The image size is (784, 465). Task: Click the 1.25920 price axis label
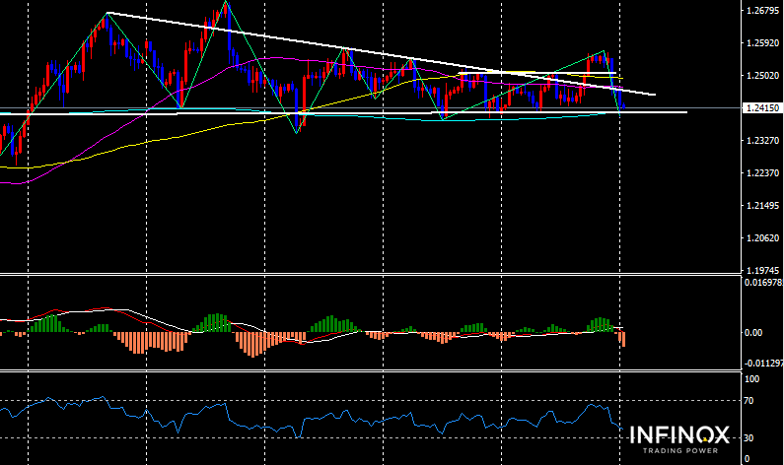(x=762, y=43)
